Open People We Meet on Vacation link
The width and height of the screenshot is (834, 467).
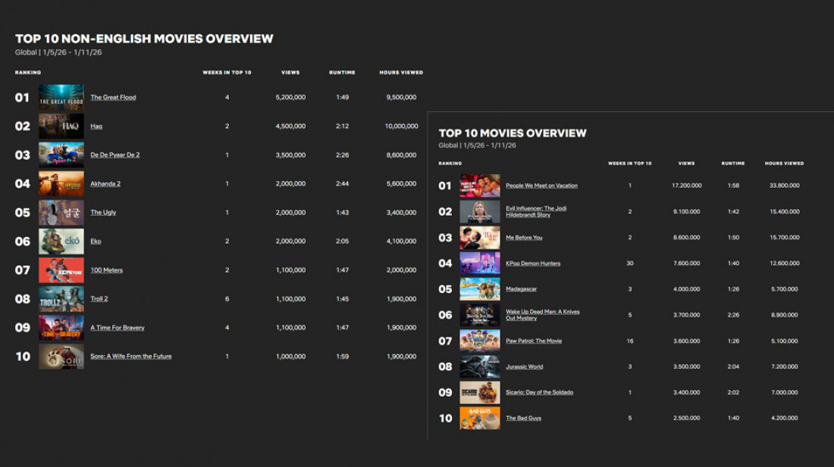(541, 185)
